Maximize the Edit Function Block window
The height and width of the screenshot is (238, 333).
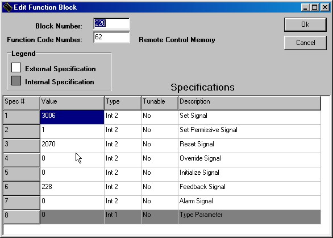click(314, 7)
